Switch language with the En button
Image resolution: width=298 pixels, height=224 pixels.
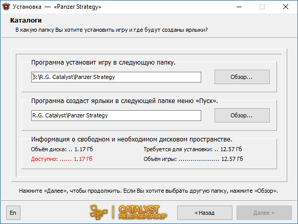pyautogui.click(x=13, y=213)
